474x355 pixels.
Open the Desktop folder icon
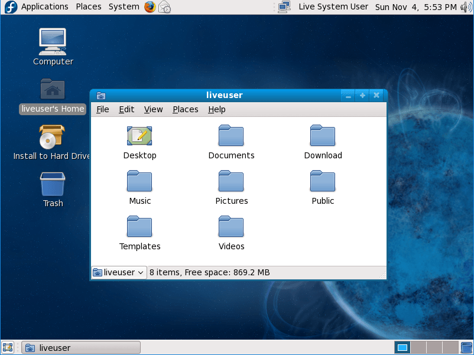[x=139, y=136]
